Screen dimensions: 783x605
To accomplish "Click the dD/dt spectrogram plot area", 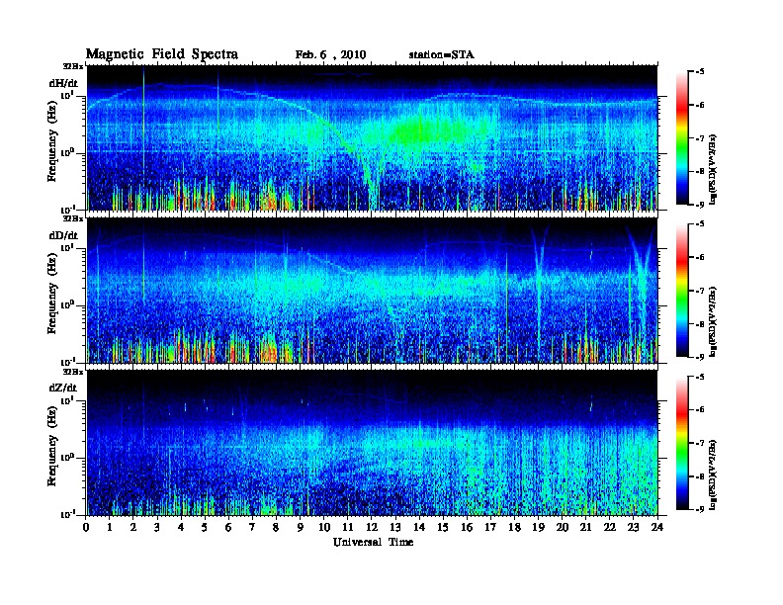I will (372, 291).
